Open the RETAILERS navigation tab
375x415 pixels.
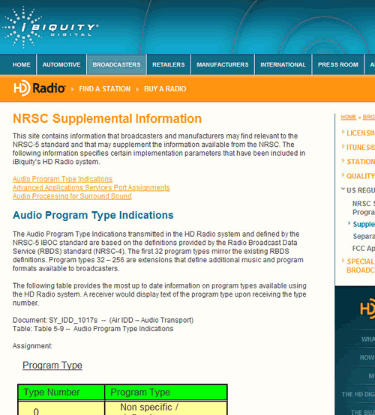click(169, 64)
